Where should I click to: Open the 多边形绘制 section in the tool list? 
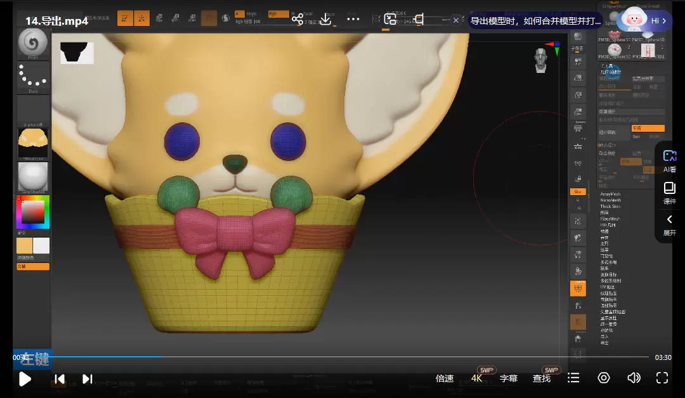coord(611,281)
